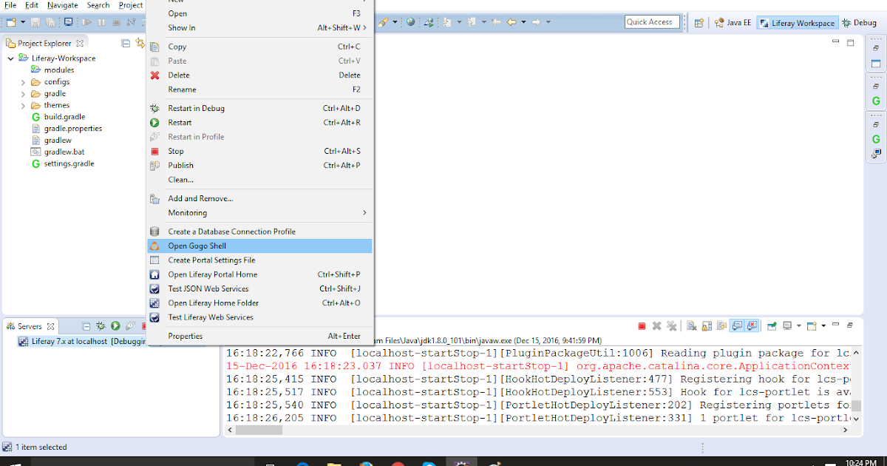Click the red Stop icon in Console toolbar

click(642, 325)
